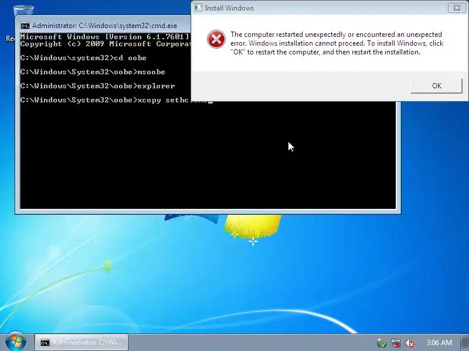Click OK in the Install Windows dialog
The width and height of the screenshot is (469, 351).
436,86
